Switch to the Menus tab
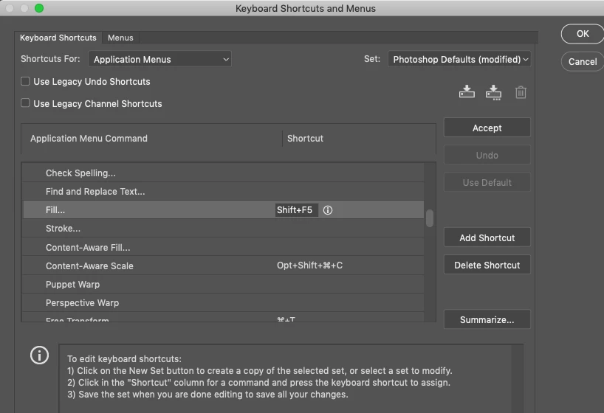This screenshot has height=413, width=604. 120,38
